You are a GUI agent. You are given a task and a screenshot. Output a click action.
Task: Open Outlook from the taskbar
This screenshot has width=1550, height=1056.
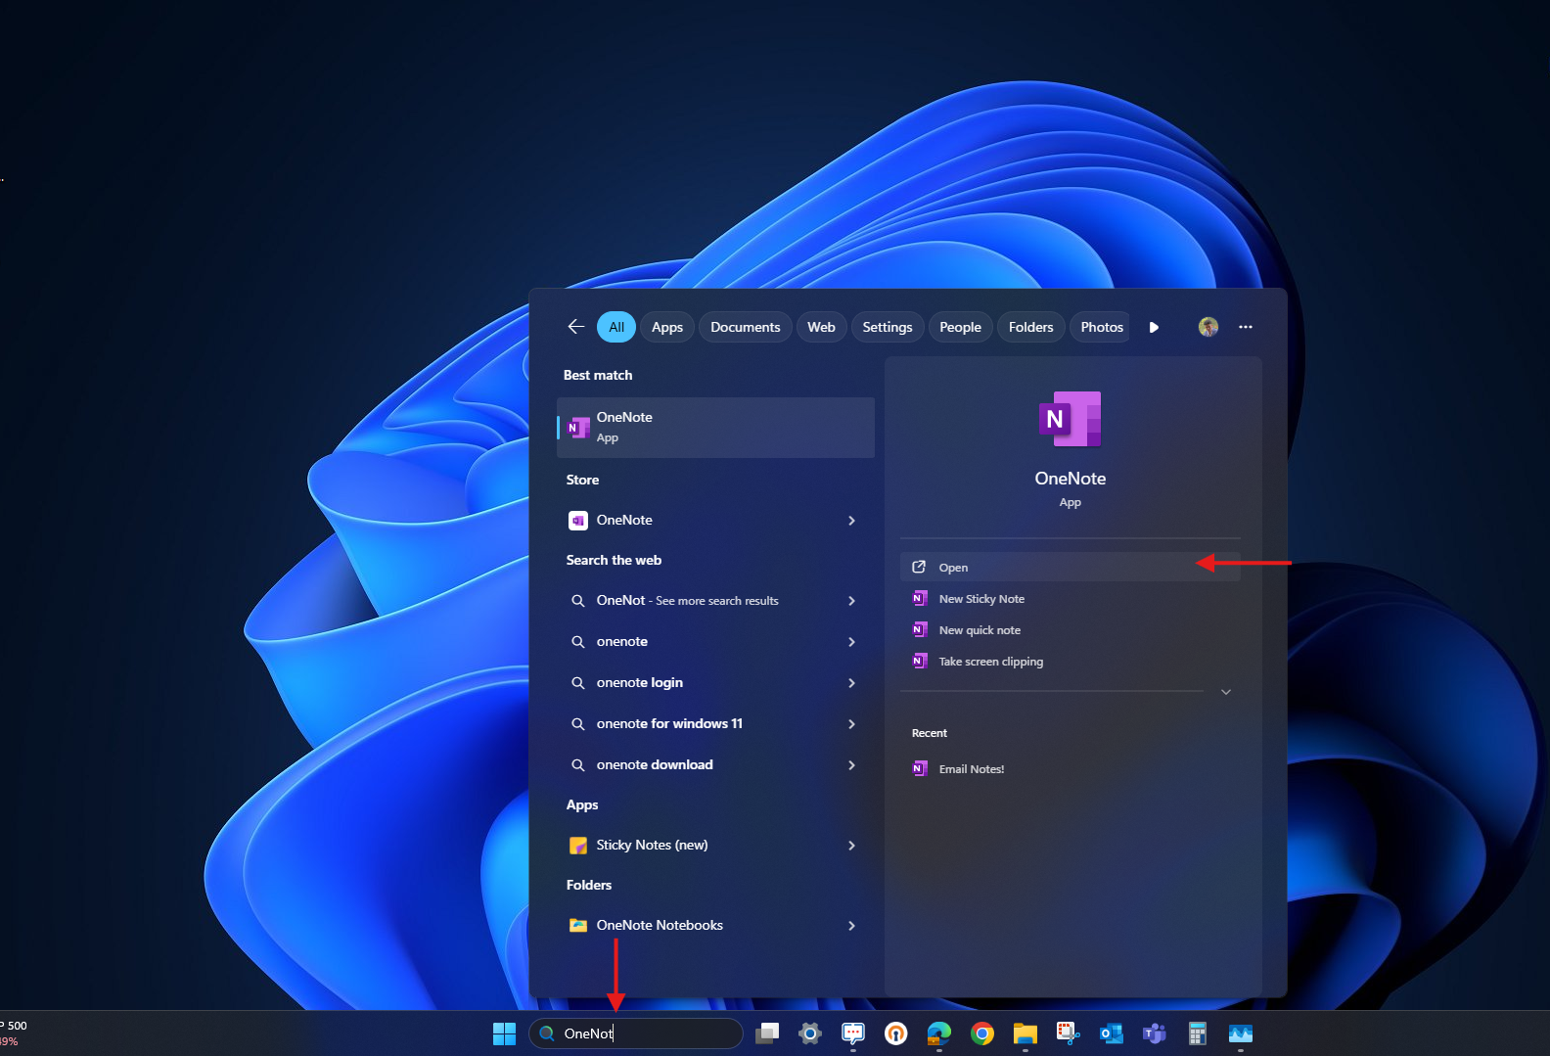coord(1111,1033)
